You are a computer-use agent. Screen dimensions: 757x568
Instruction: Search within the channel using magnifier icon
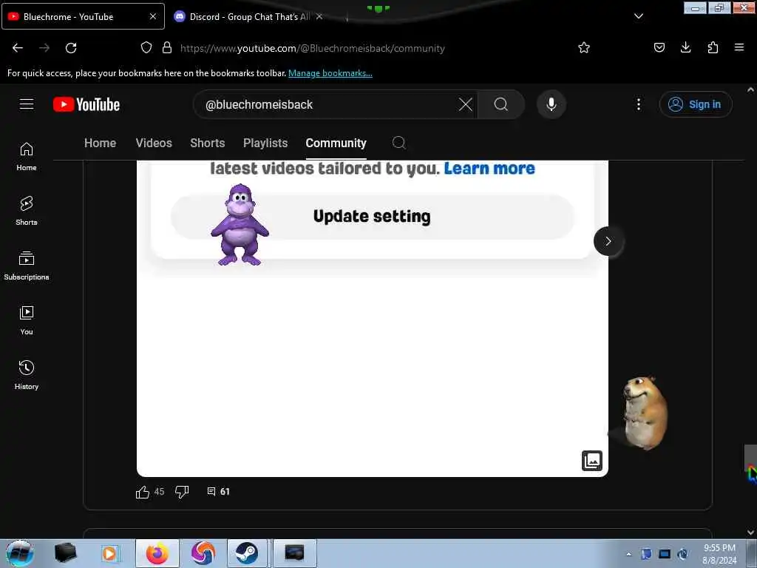click(398, 143)
